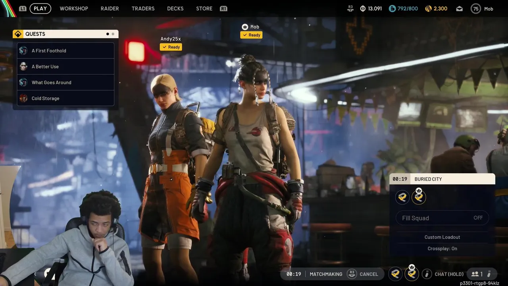Click the Cold Storage trader portrait
The height and width of the screenshot is (286, 508).
pos(23,98)
